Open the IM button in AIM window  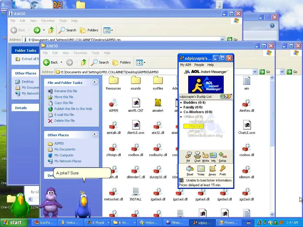[x=188, y=157]
